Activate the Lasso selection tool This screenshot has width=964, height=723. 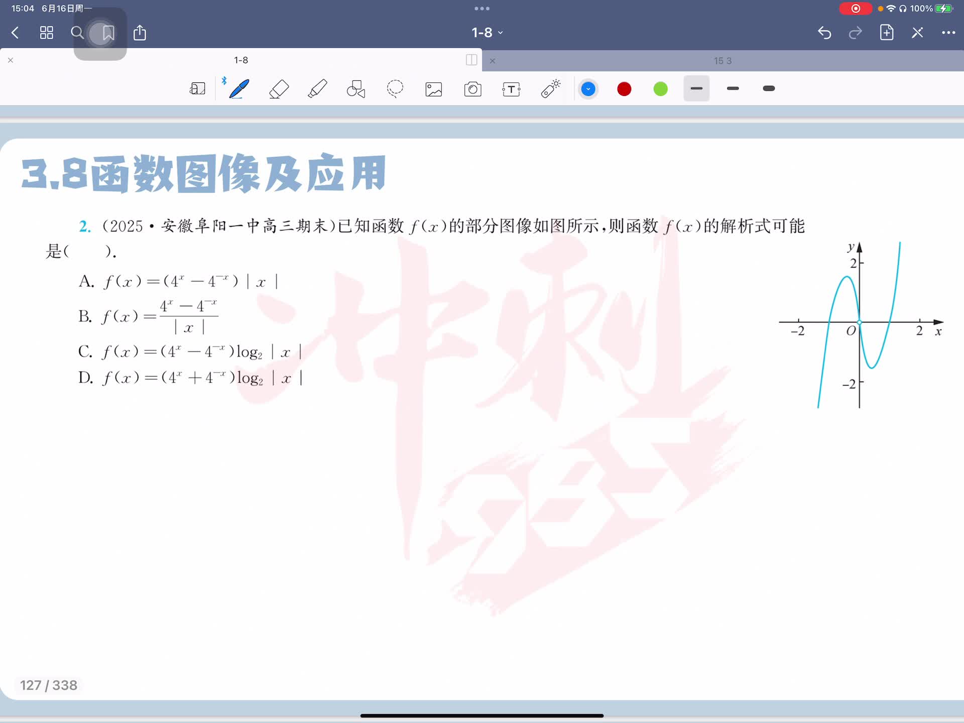[395, 89]
